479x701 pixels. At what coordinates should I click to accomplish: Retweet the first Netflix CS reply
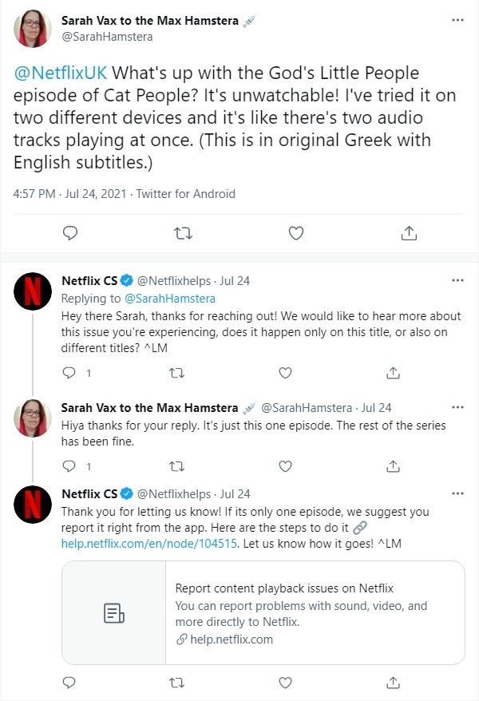tap(177, 373)
